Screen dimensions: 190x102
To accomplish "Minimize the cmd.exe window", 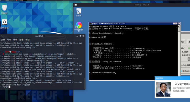I will click(174, 24).
